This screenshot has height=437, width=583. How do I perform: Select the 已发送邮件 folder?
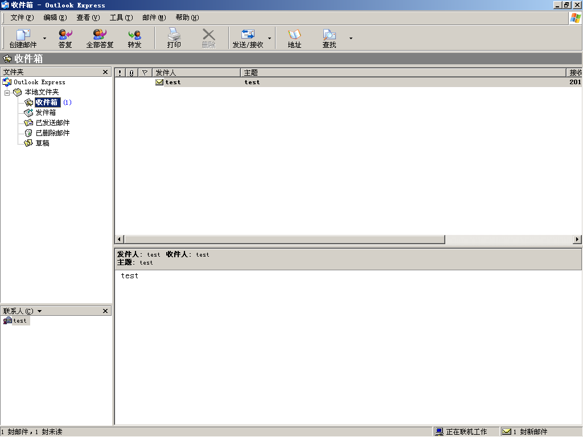click(x=52, y=123)
